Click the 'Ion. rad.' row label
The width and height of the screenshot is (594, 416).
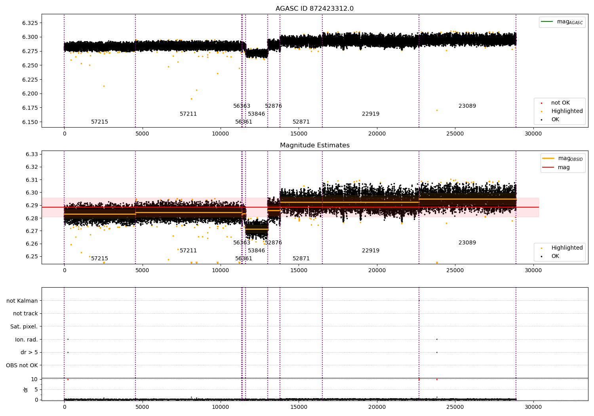click(x=27, y=340)
